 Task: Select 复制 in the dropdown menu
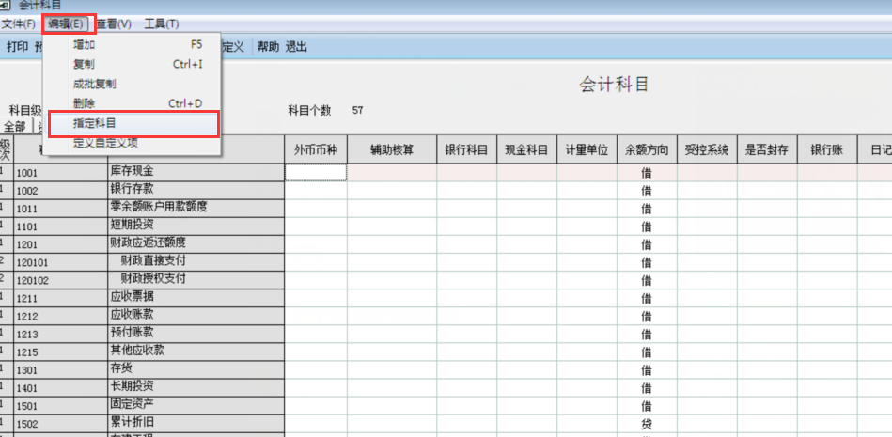(x=85, y=64)
